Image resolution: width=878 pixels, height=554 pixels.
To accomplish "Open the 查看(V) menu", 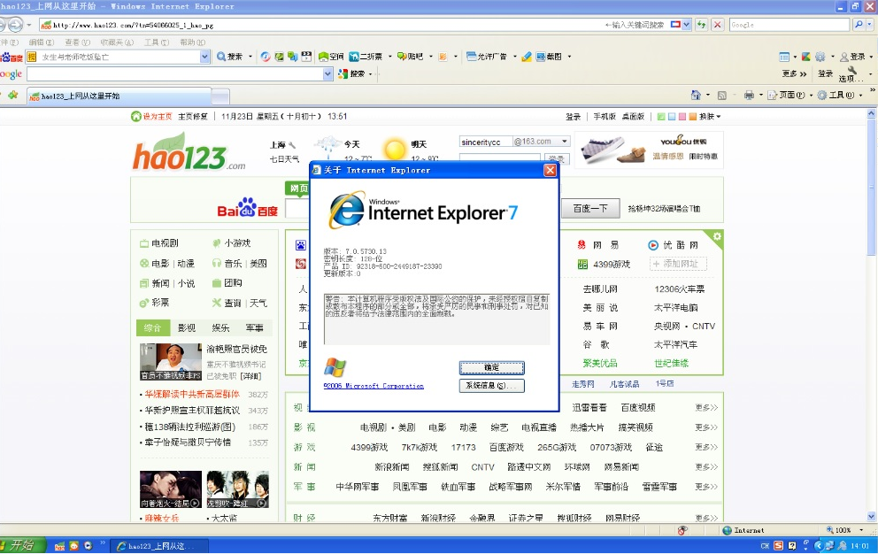I will pyautogui.click(x=77, y=42).
